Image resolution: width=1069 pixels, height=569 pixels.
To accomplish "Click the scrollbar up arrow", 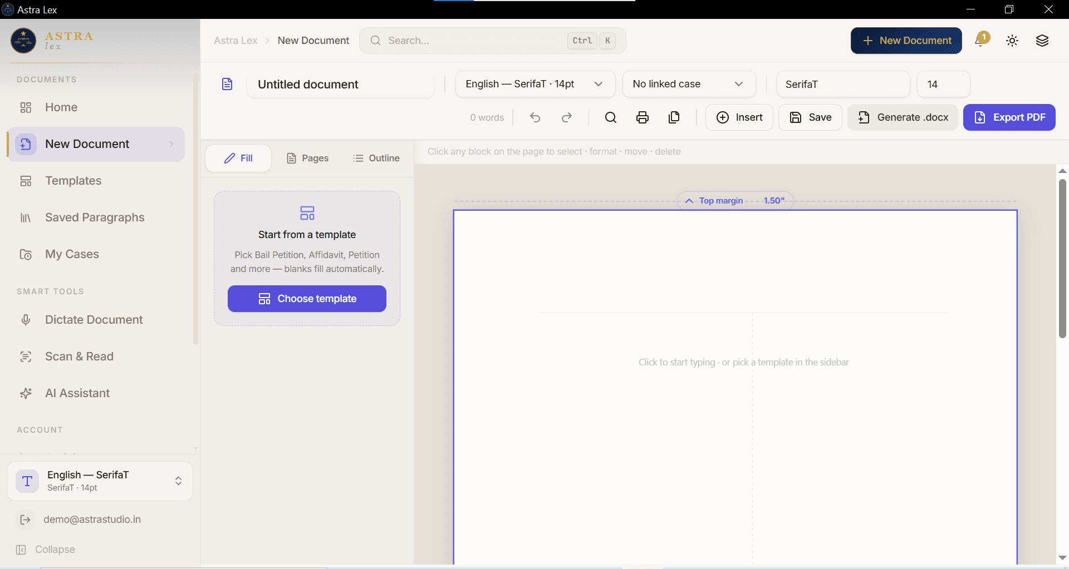I will click(1062, 171).
